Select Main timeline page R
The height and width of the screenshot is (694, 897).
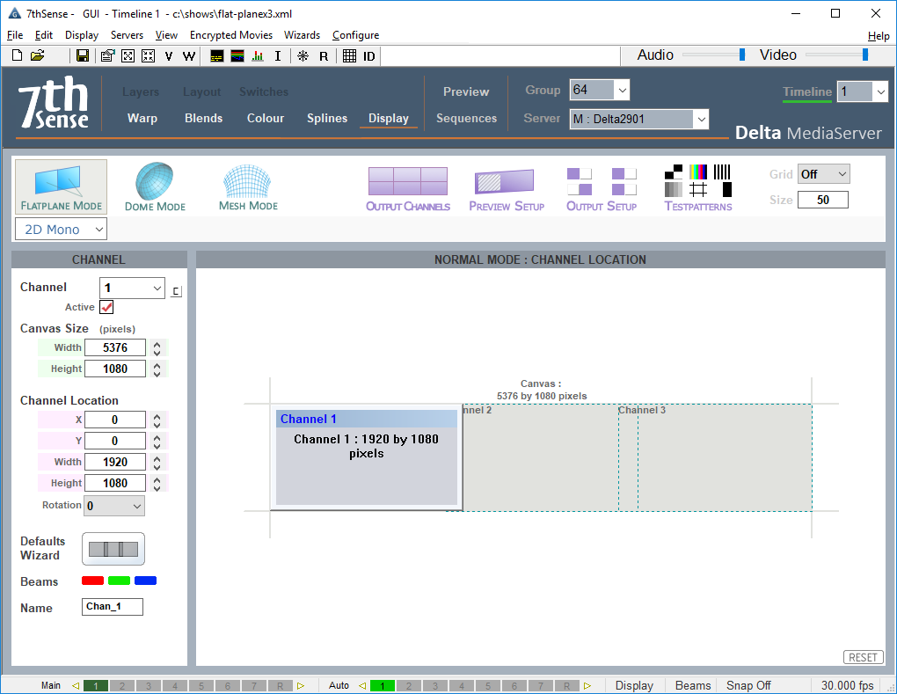click(280, 685)
